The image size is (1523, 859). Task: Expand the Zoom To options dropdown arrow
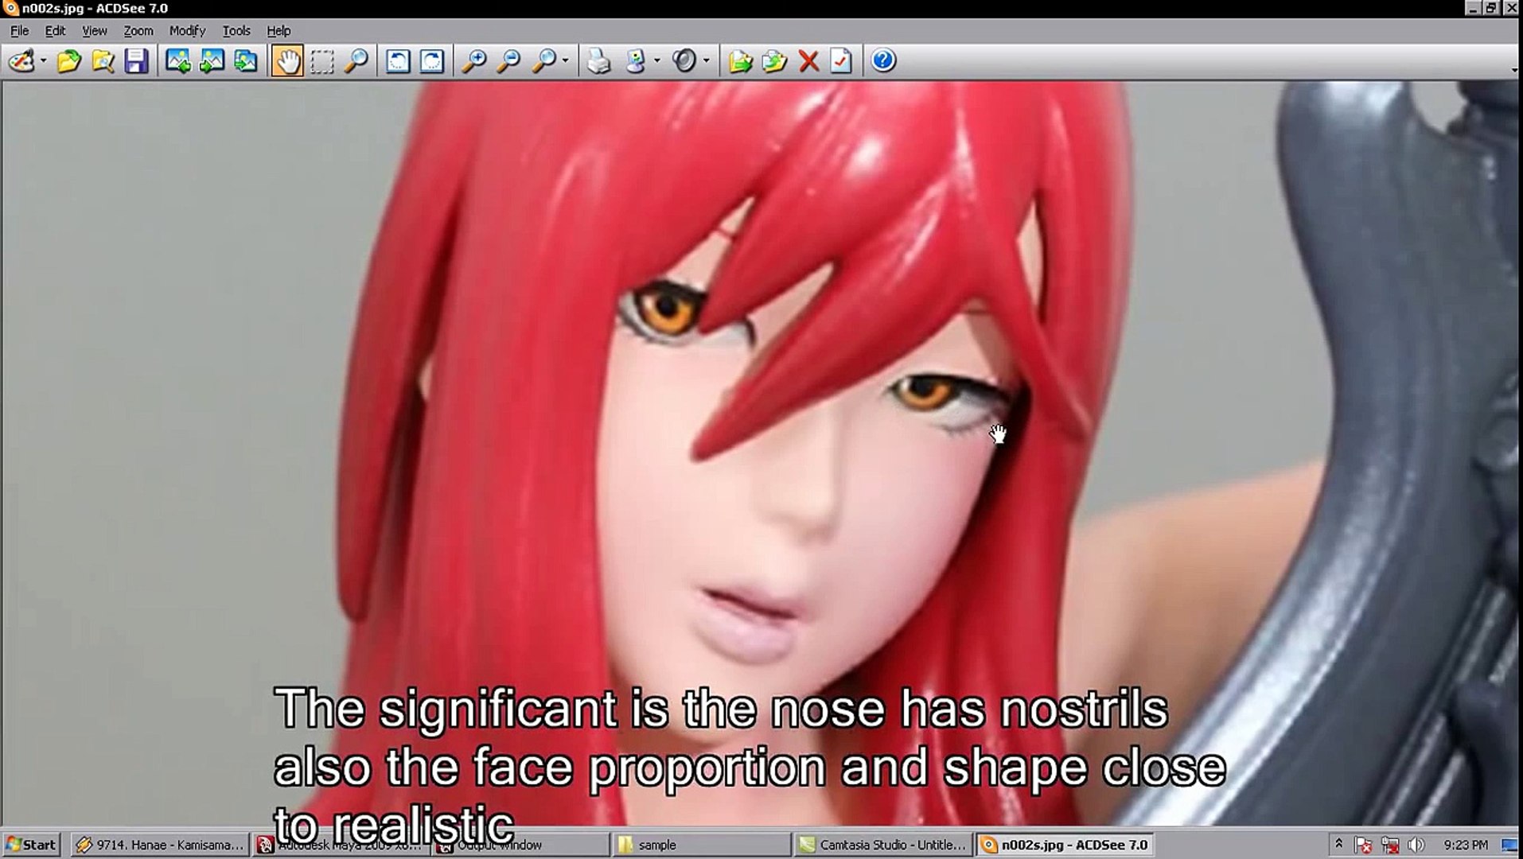point(565,60)
